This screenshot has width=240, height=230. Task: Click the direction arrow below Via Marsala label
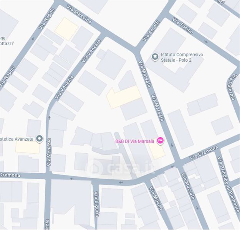click(172, 145)
